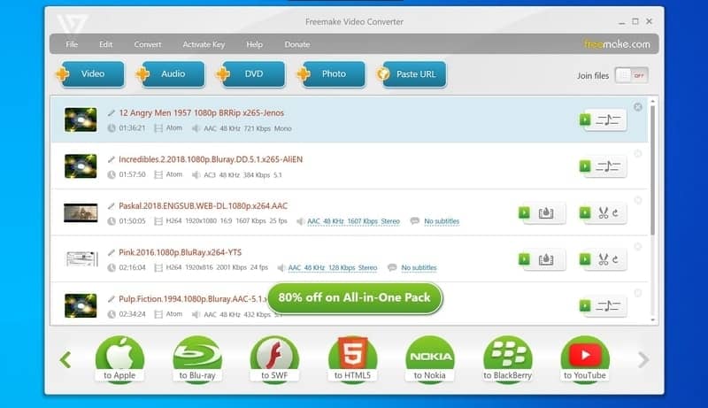Click the file list vertical scrollbar thumb
The height and width of the screenshot is (408, 708).
pyautogui.click(x=652, y=170)
